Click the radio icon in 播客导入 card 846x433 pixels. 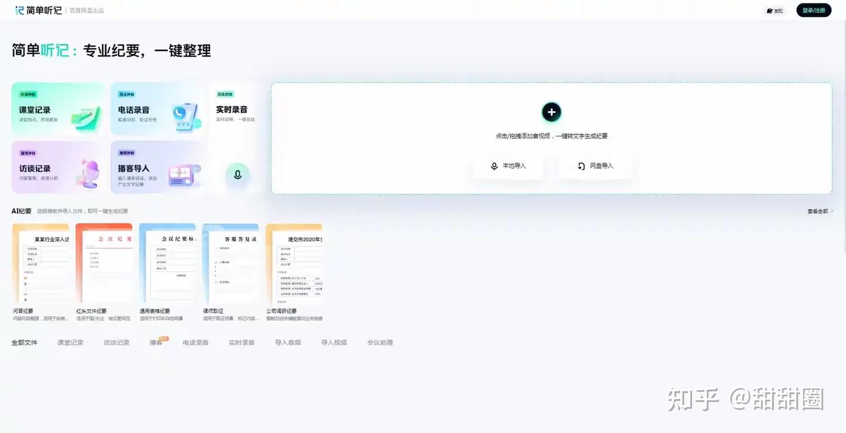click(184, 175)
